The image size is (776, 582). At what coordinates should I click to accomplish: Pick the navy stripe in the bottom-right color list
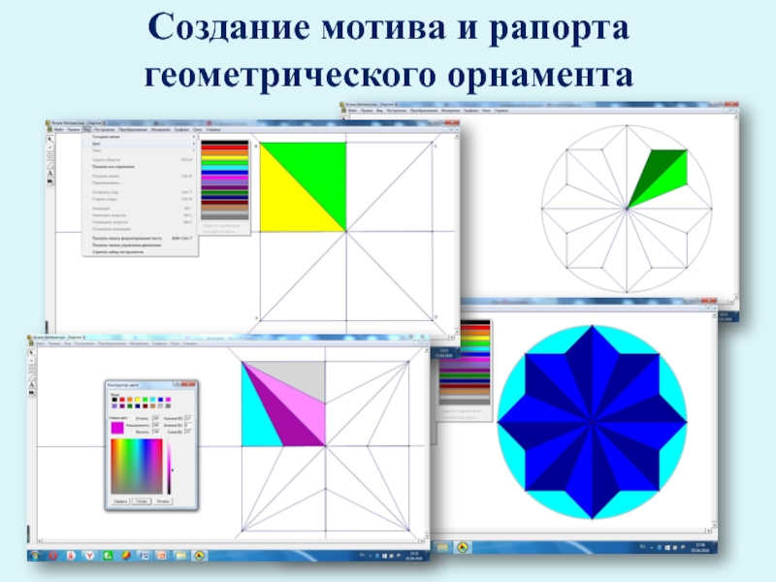(465, 379)
